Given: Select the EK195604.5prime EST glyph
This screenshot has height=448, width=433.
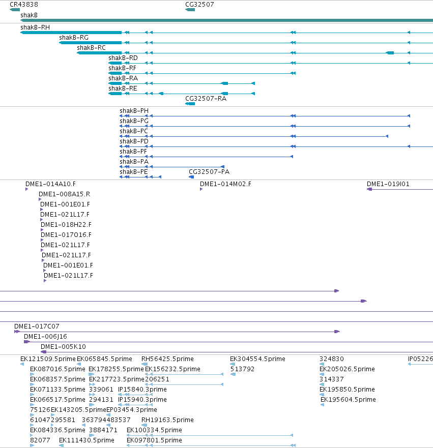Looking at the screenshot, I should click(323, 405).
